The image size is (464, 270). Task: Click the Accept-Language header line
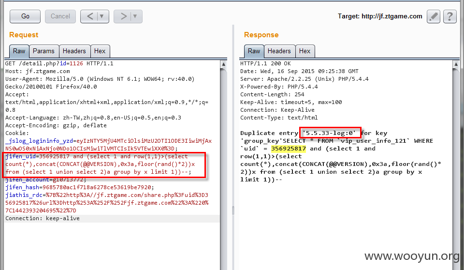click(x=93, y=118)
